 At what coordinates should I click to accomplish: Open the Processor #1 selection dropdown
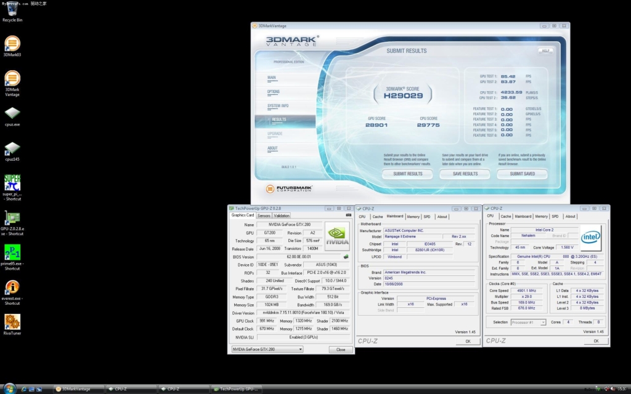tap(528, 323)
